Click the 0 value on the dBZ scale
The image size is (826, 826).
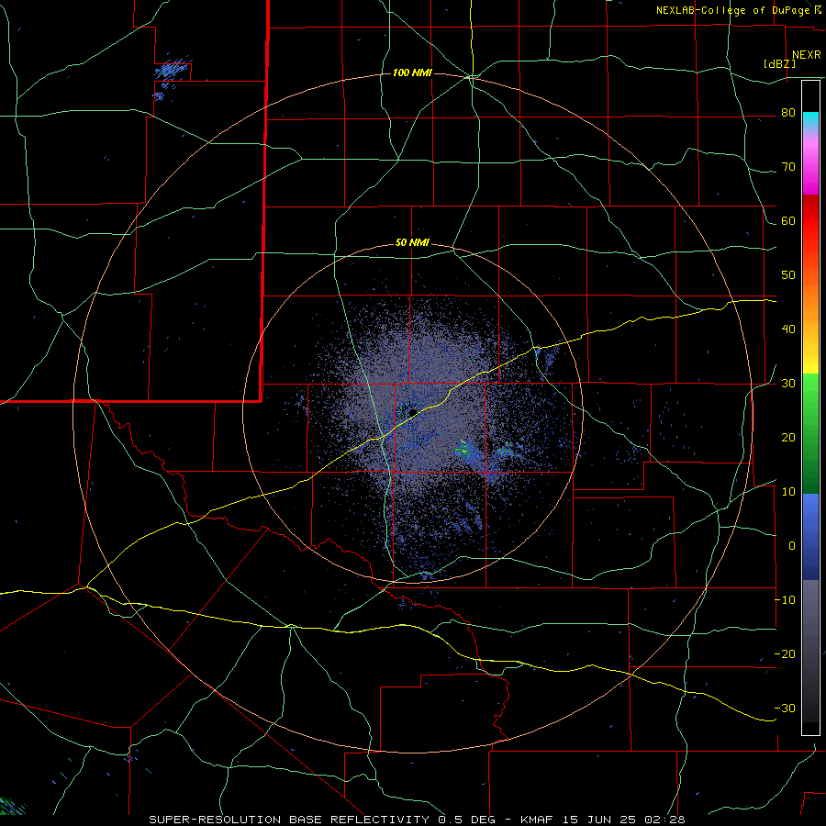[x=792, y=546]
